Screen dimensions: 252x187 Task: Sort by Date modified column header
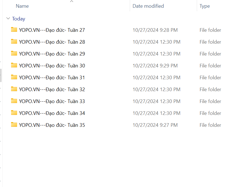pos(148,6)
